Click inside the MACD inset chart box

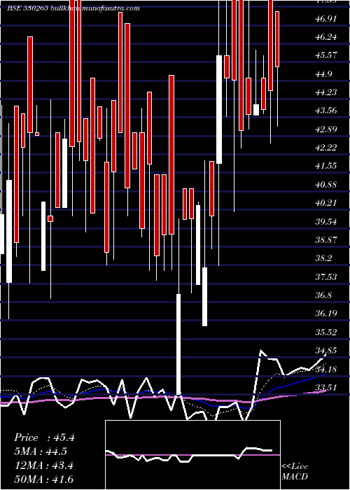(x=192, y=455)
